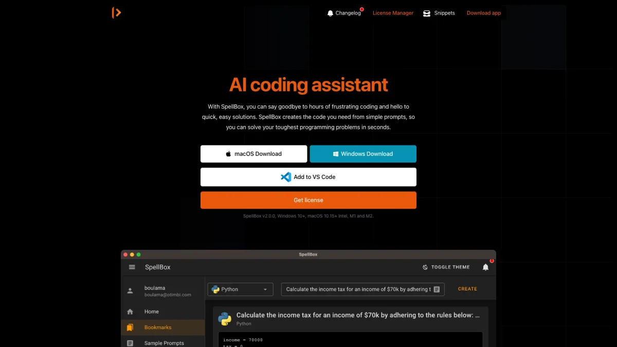
Task: Expand the Python language dropdown
Action: (240, 289)
